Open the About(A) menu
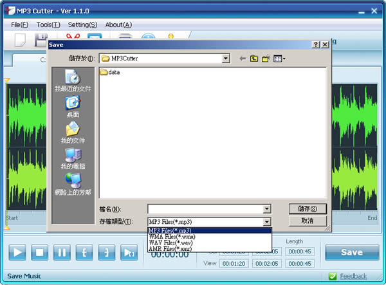The height and width of the screenshot is (285, 386). pos(118,25)
